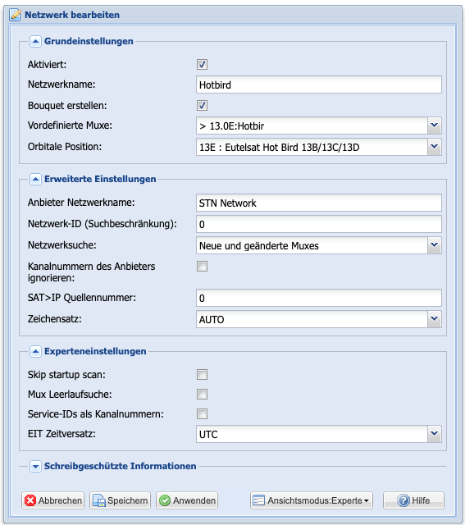Image resolution: width=465 pixels, height=525 pixels.
Task: Click the Ansichtsmodus view mode icon
Action: pos(259,500)
